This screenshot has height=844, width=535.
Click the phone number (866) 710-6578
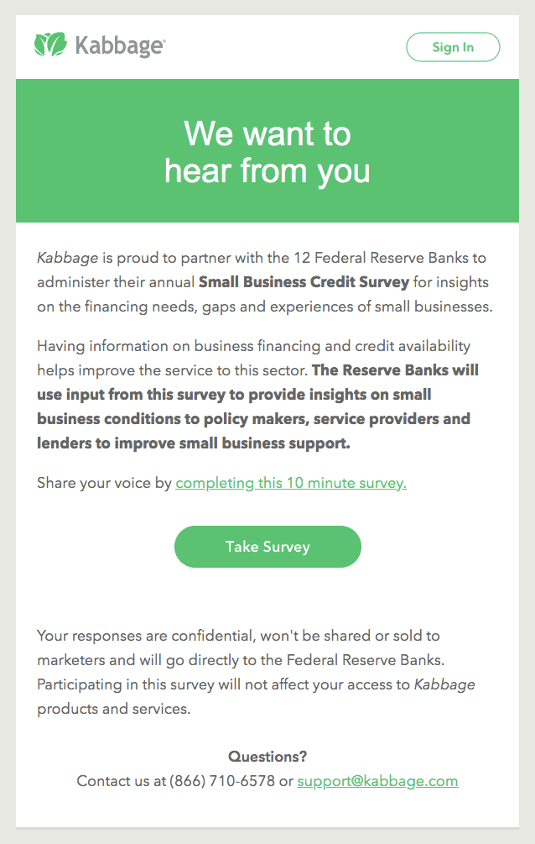point(222,781)
